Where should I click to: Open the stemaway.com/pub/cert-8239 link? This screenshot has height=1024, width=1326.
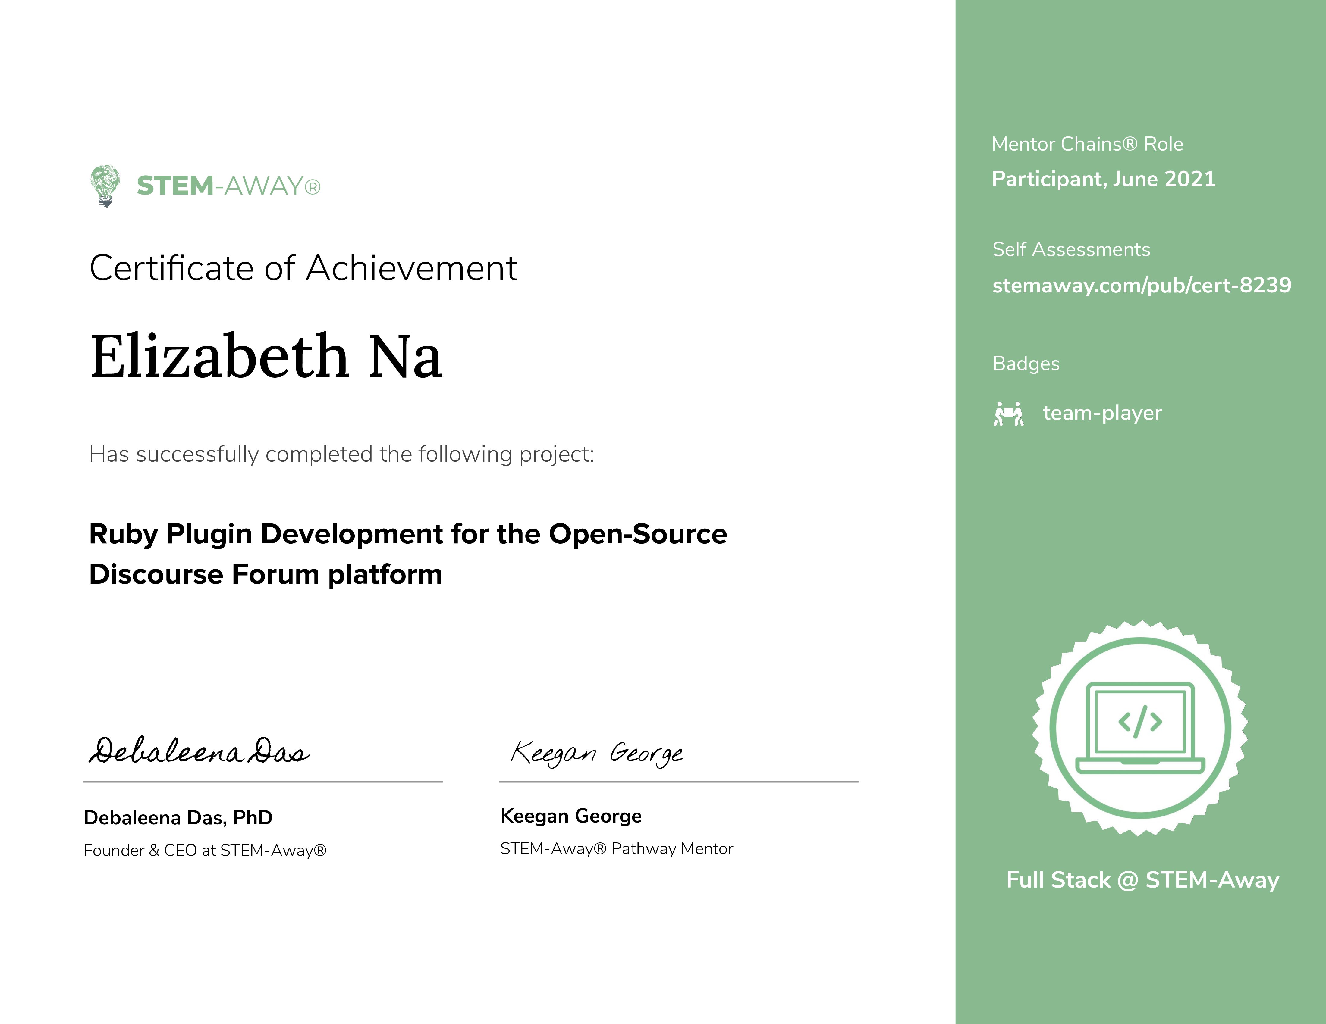click(1142, 285)
